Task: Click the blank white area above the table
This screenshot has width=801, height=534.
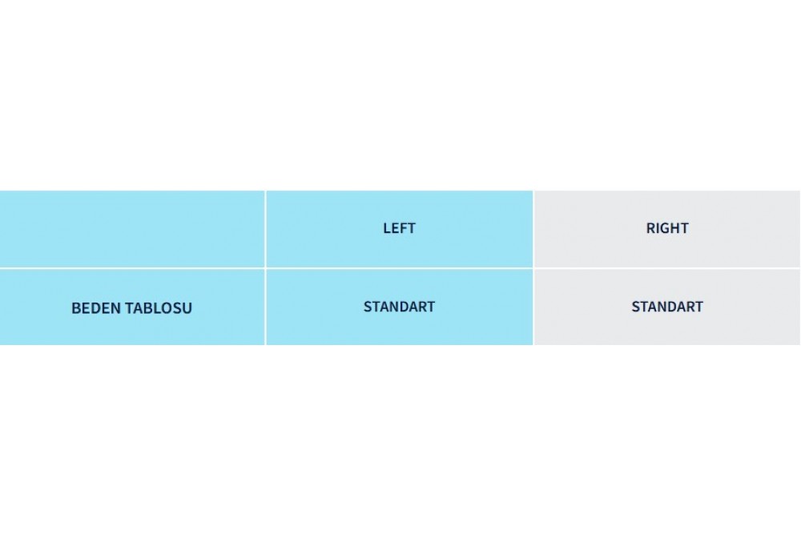Action: pyautogui.click(x=400, y=96)
